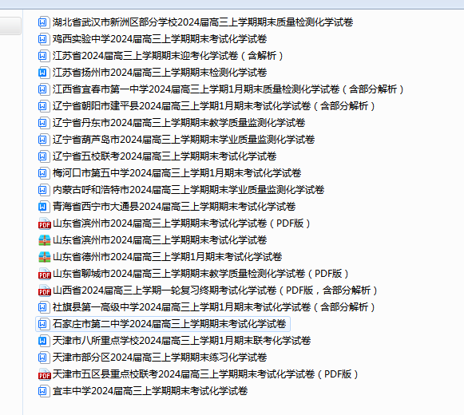This screenshot has height=415, width=464.
Task: Select file name 内蒙古呼和浩特市2024届高三上学期期末学业质量监测化学试卷
Action: (x=188, y=190)
